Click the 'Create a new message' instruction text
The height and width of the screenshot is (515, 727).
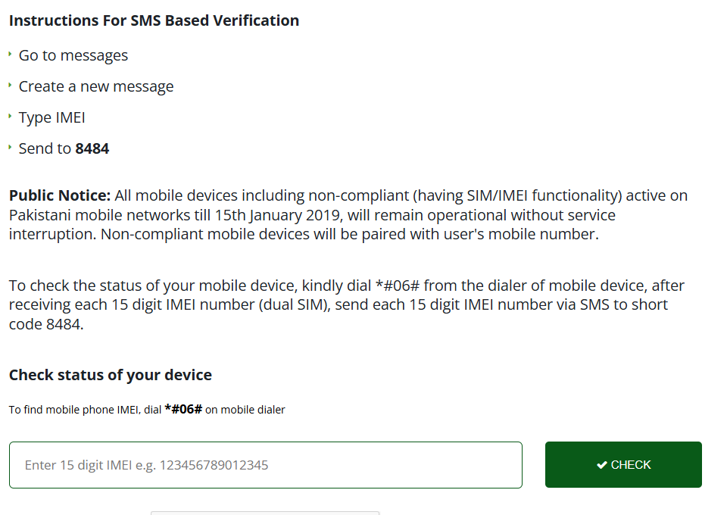tap(96, 86)
